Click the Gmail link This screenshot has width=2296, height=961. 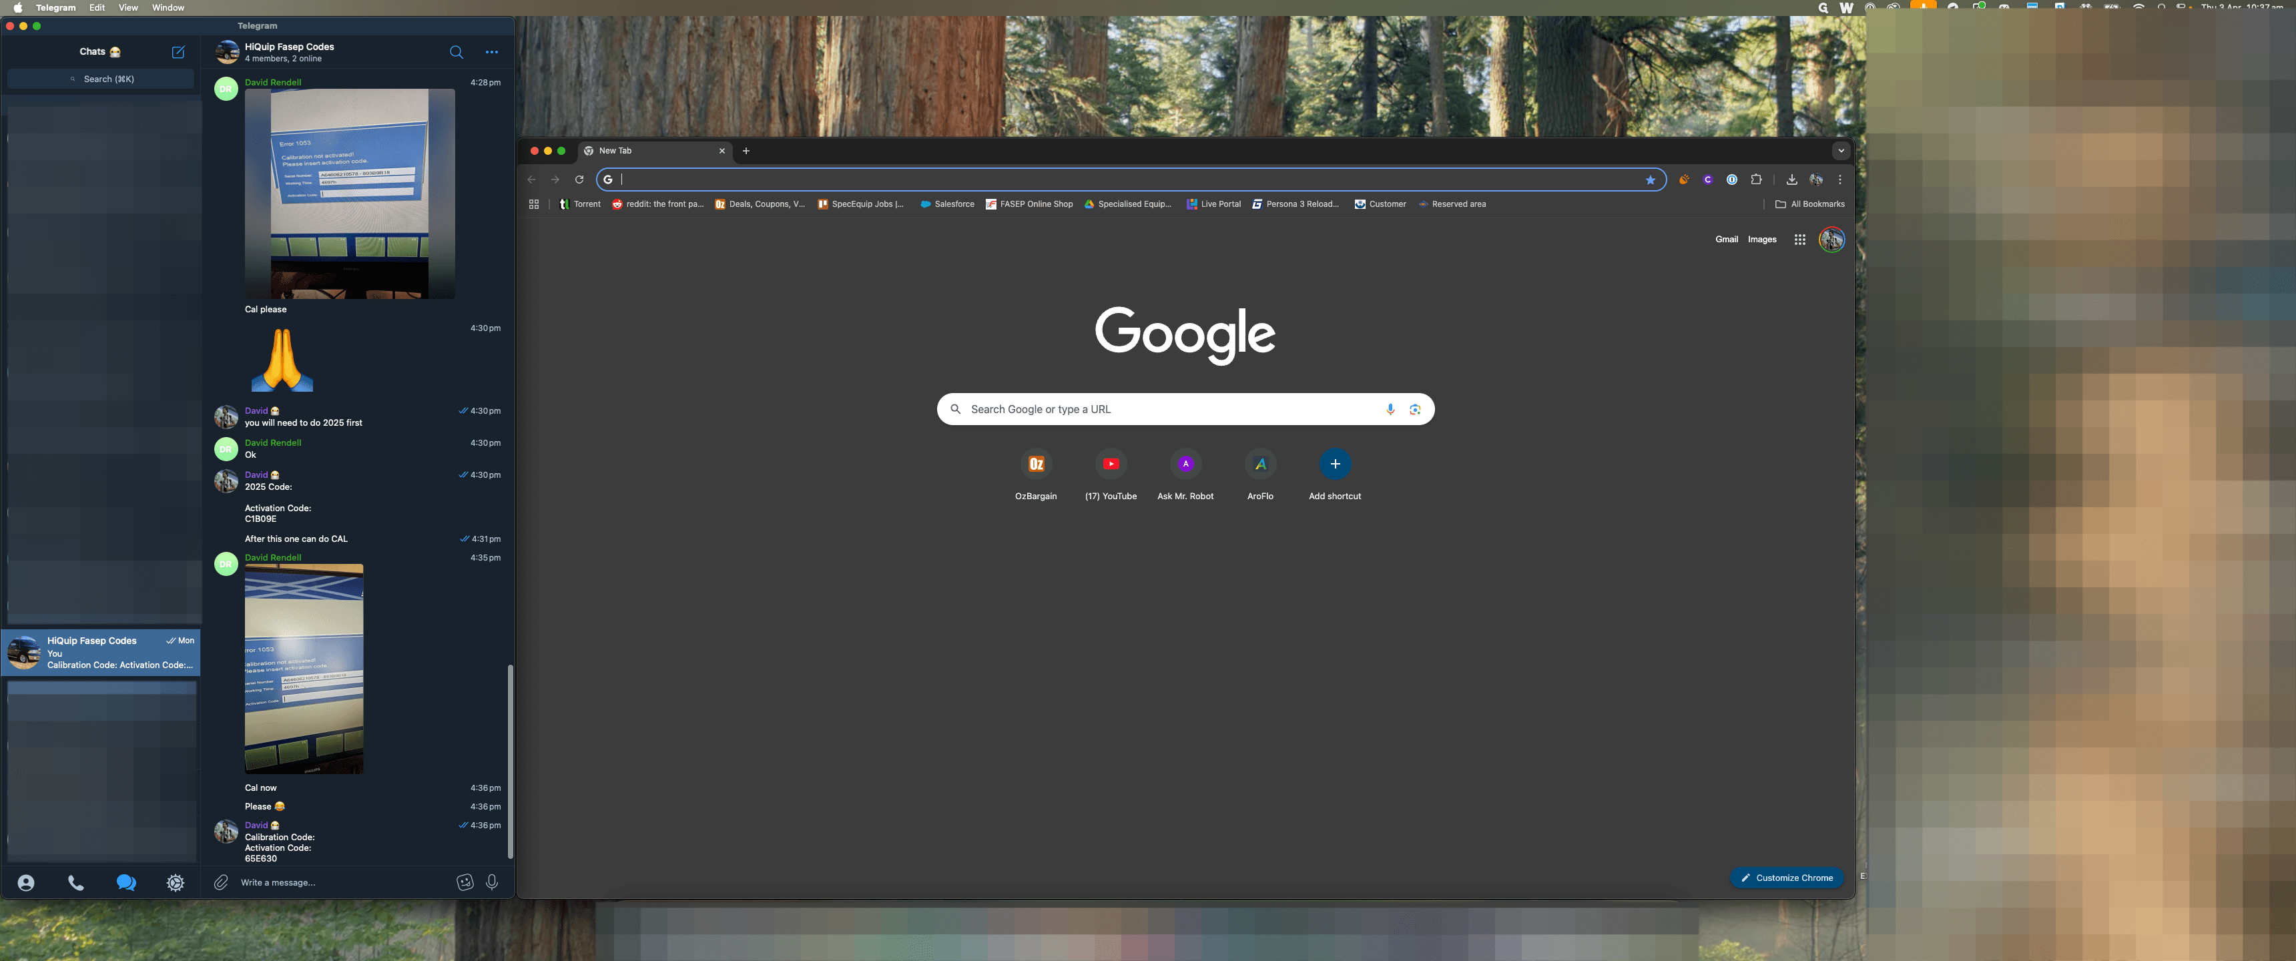tap(1727, 240)
